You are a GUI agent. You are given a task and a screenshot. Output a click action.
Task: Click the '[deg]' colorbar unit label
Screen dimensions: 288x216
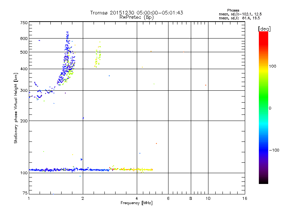(x=264, y=29)
